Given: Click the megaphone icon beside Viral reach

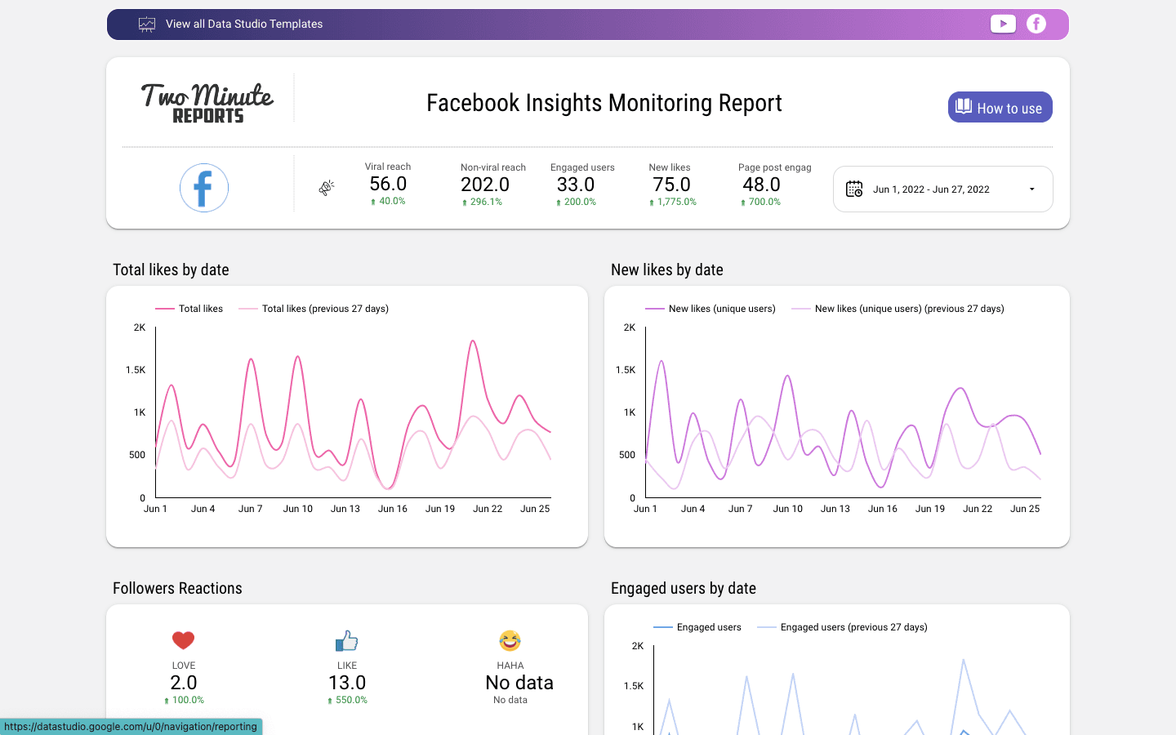Looking at the screenshot, I should [326, 187].
